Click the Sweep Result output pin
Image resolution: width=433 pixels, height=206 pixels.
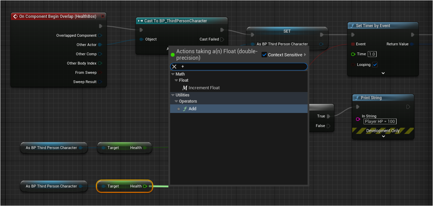point(100,82)
